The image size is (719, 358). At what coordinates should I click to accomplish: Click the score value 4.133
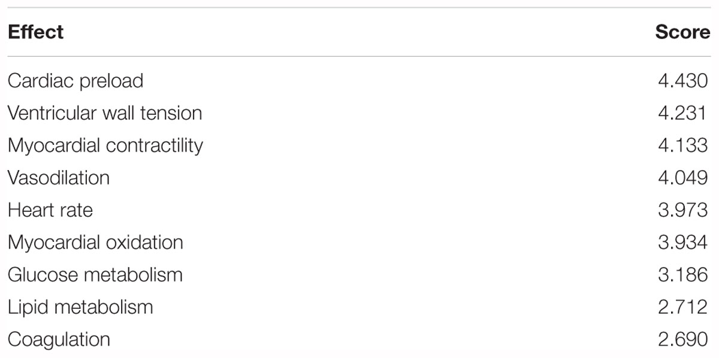tap(683, 145)
